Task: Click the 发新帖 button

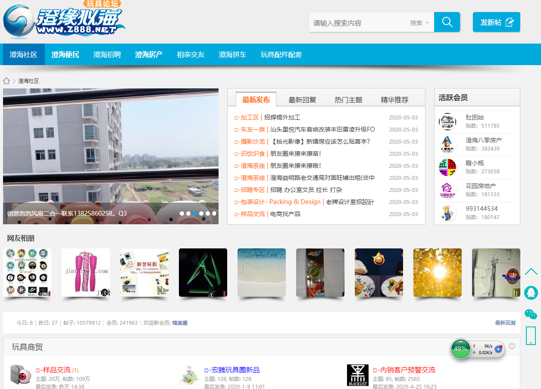Action: [496, 22]
